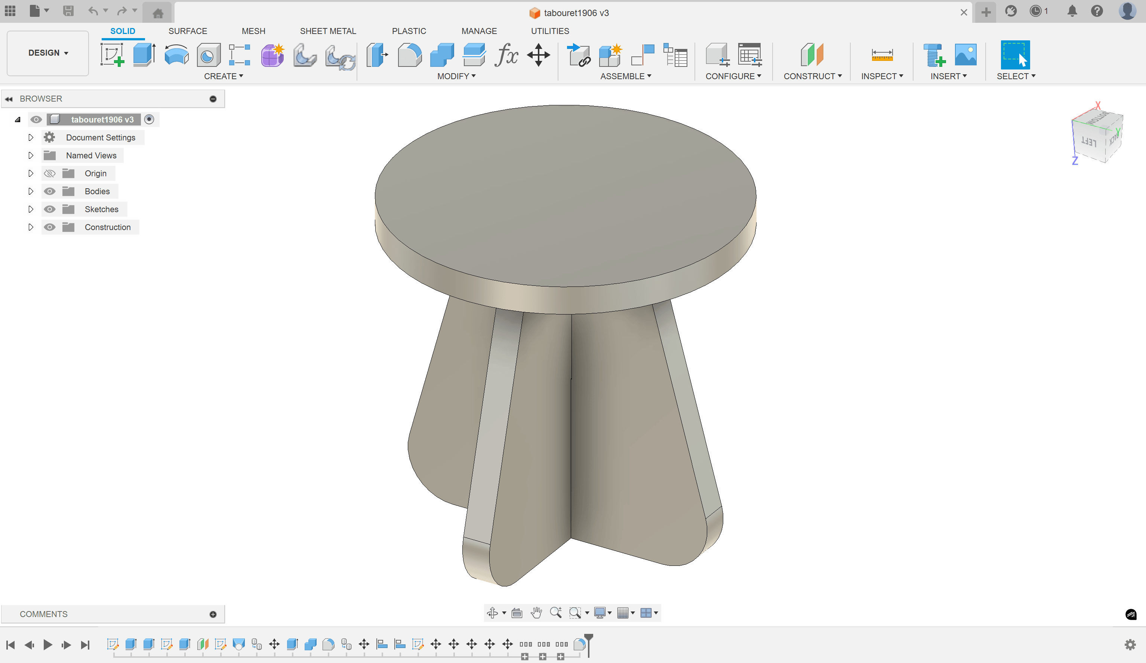Switch to the SURFACE tab
This screenshot has height=663, width=1146.
tap(188, 31)
